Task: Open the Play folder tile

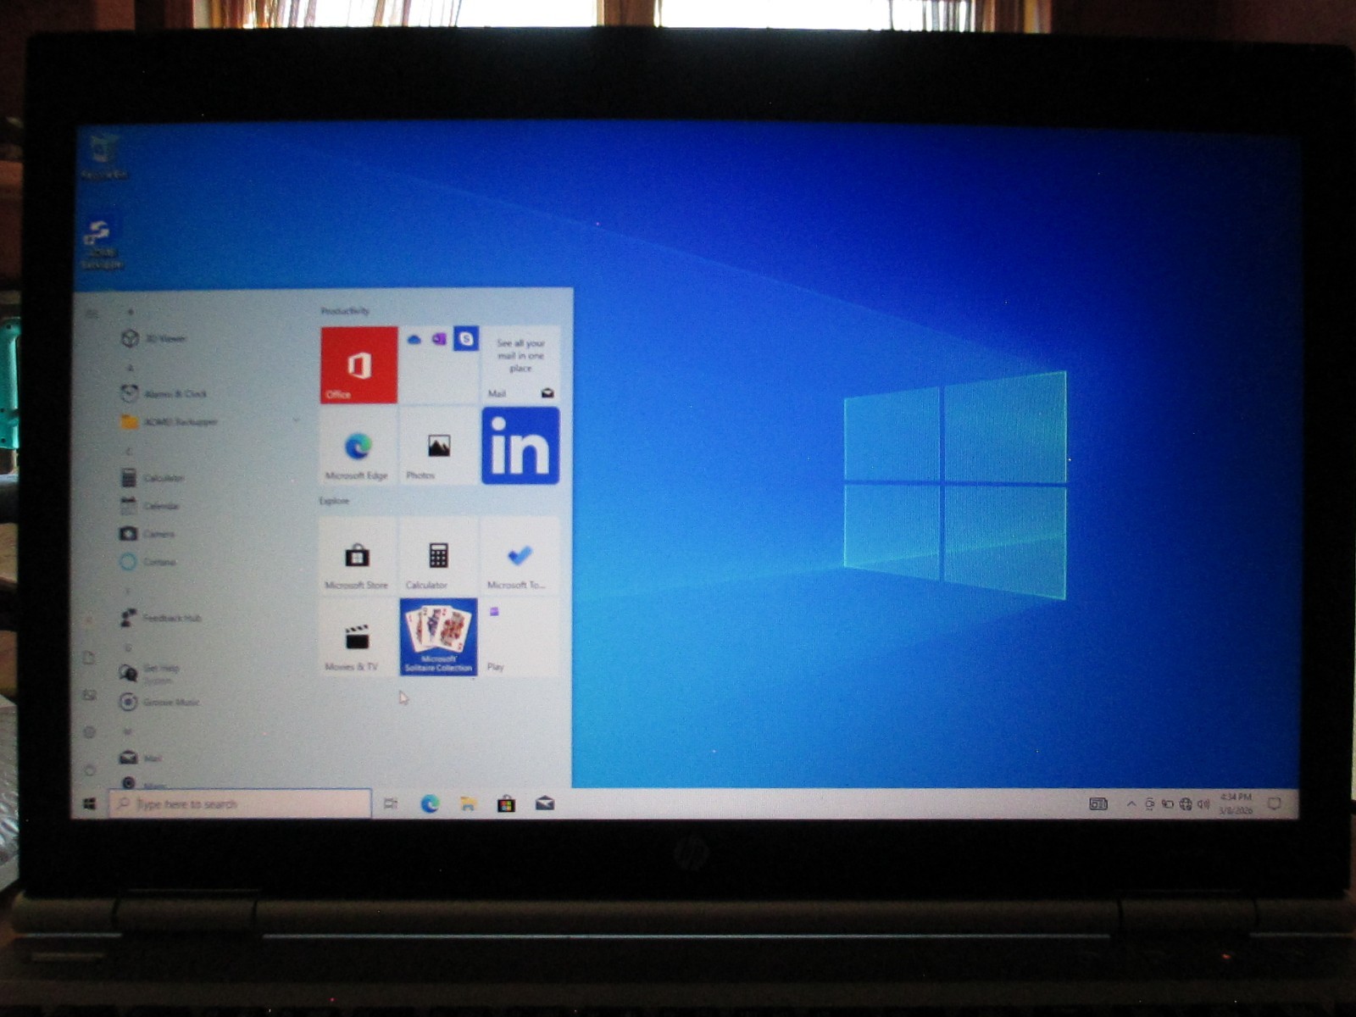Action: tap(520, 637)
